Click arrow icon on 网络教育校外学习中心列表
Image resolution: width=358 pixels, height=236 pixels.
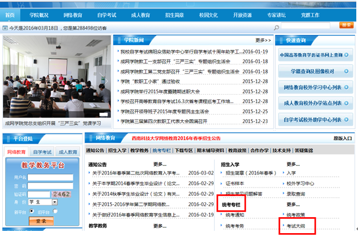pyautogui.click(x=346, y=88)
